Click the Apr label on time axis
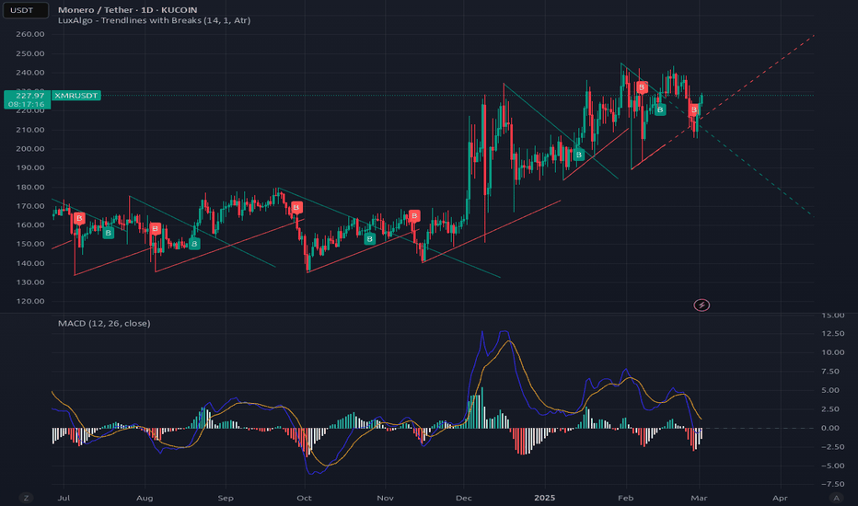This screenshot has height=506, width=858. 780,498
